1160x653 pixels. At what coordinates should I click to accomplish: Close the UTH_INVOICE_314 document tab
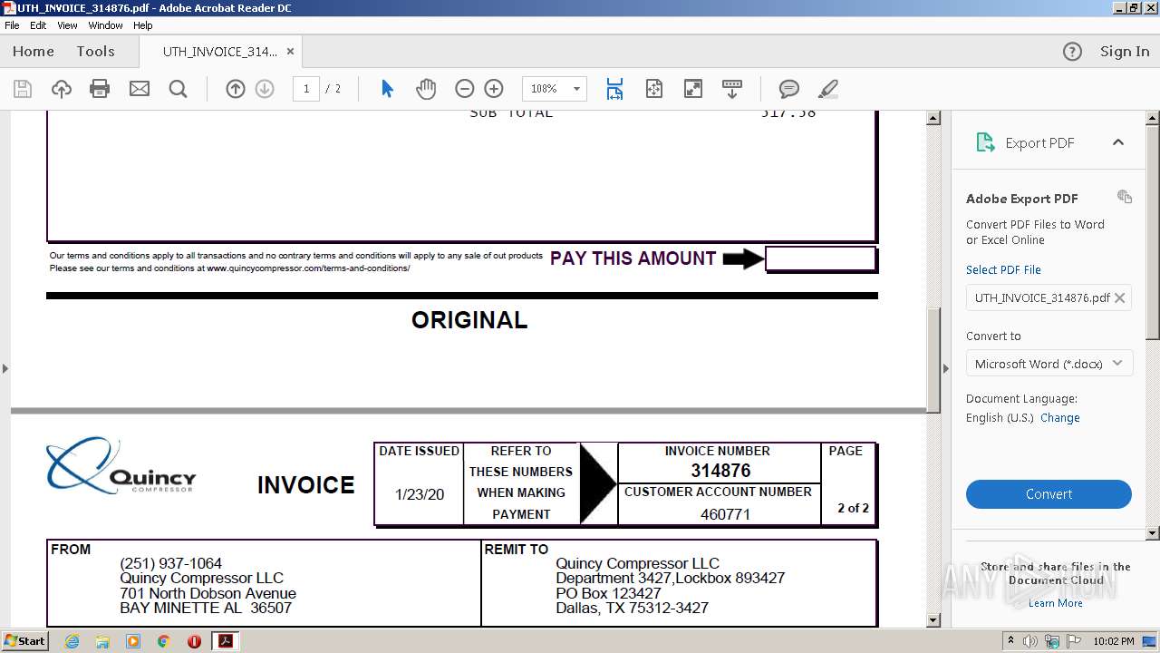point(290,52)
